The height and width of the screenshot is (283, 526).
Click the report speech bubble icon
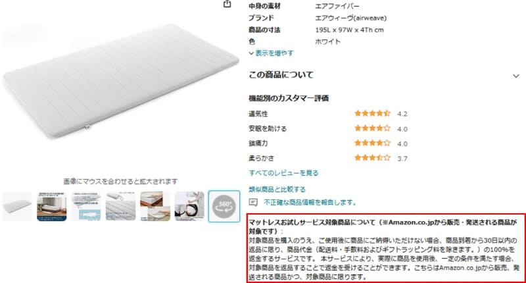click(x=253, y=203)
